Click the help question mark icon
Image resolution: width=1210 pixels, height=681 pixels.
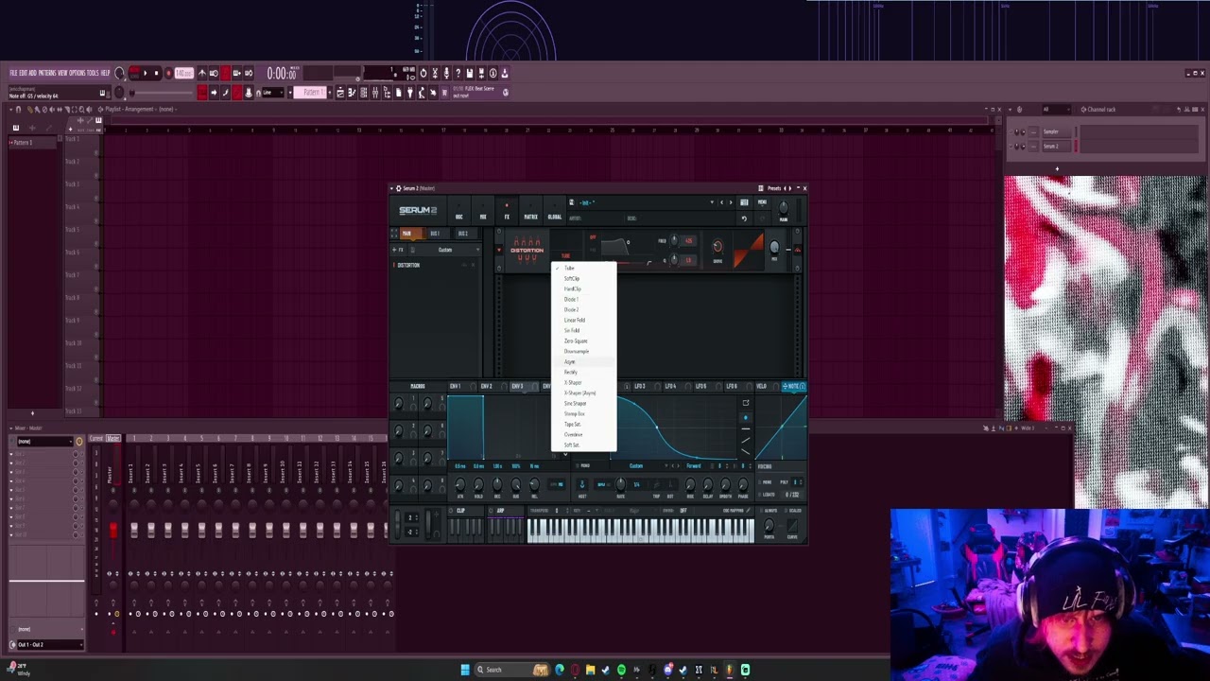pyautogui.click(x=458, y=73)
